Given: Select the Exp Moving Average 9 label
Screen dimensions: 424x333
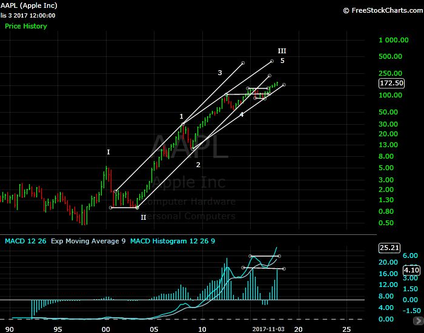Looking at the screenshot, I should coord(88,241).
